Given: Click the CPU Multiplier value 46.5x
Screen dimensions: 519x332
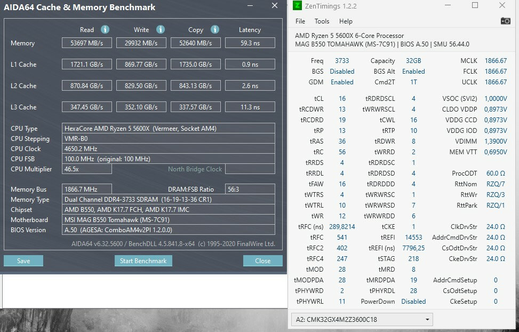Looking at the screenshot, I should click(x=87, y=169).
